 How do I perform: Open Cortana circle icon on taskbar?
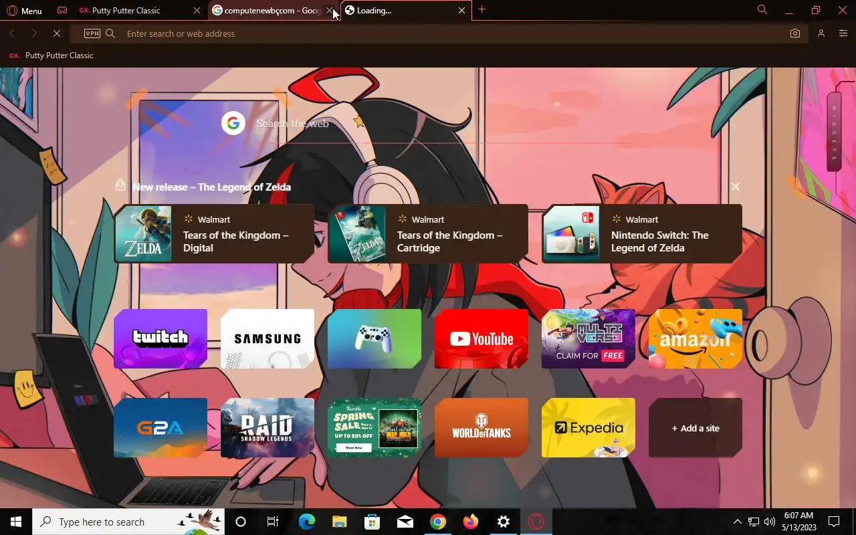241,522
